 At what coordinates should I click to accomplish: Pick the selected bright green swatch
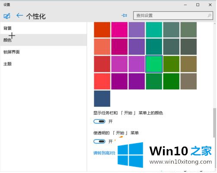(x=154, y=64)
